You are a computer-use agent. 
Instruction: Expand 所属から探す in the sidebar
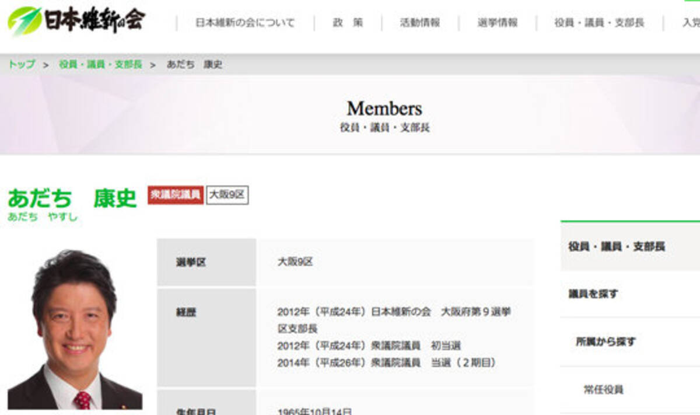(x=605, y=342)
